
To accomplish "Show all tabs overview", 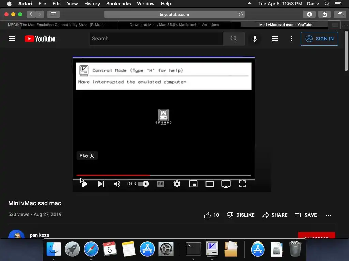I will [340, 14].
